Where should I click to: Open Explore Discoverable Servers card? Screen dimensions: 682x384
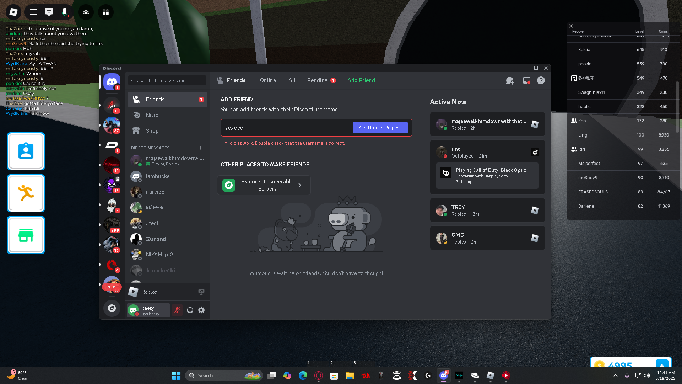point(264,185)
